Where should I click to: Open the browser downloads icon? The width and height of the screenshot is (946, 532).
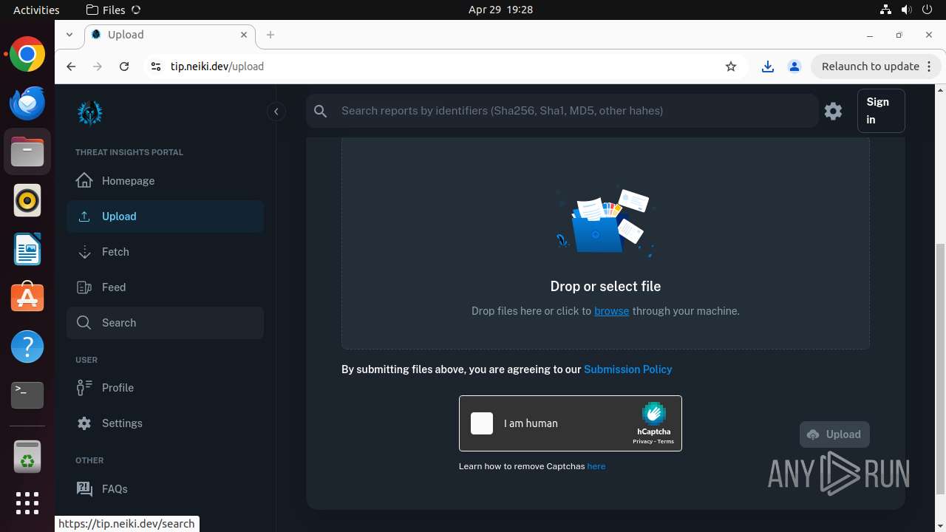pyautogui.click(x=768, y=66)
